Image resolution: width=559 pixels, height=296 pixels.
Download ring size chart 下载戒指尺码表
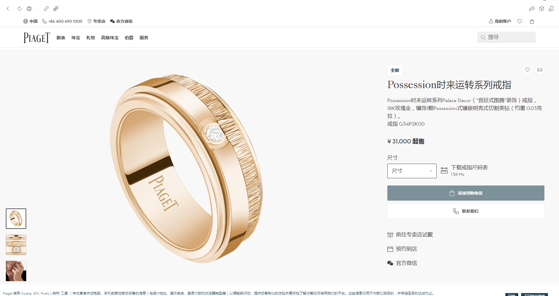[469, 167]
